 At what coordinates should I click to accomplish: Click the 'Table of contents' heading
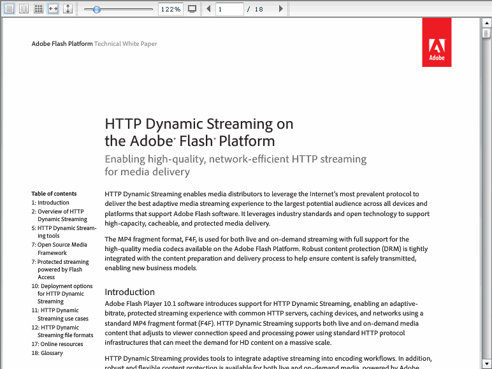(54, 194)
